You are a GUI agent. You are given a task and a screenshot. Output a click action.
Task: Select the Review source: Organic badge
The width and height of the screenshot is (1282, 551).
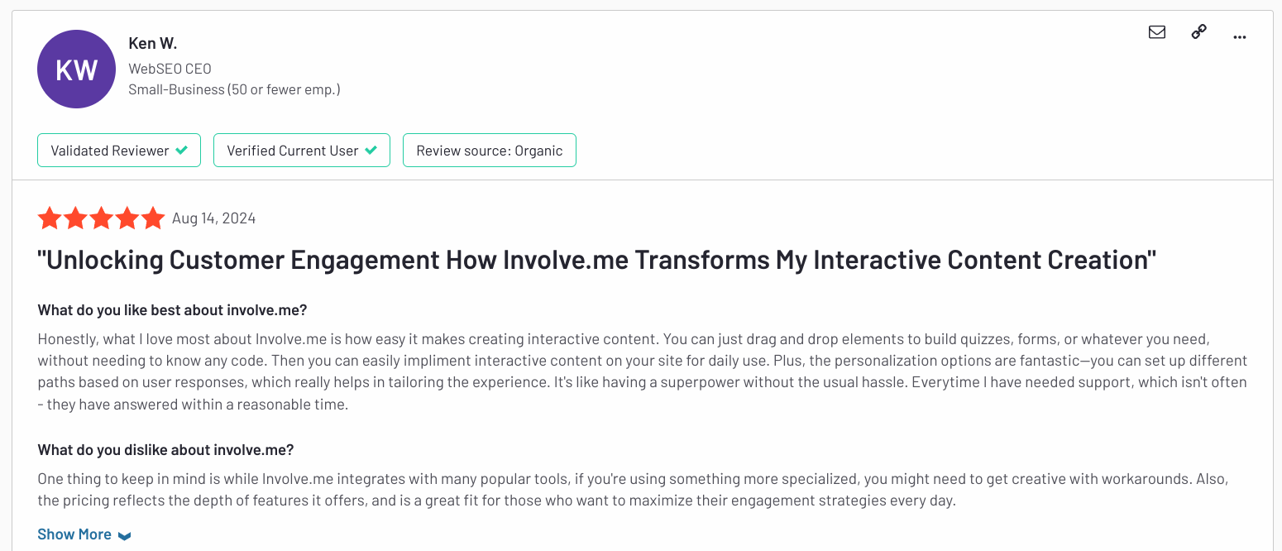pyautogui.click(x=489, y=150)
